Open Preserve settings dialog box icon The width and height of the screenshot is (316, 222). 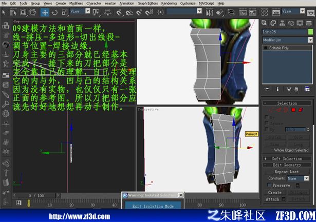tap(298, 185)
